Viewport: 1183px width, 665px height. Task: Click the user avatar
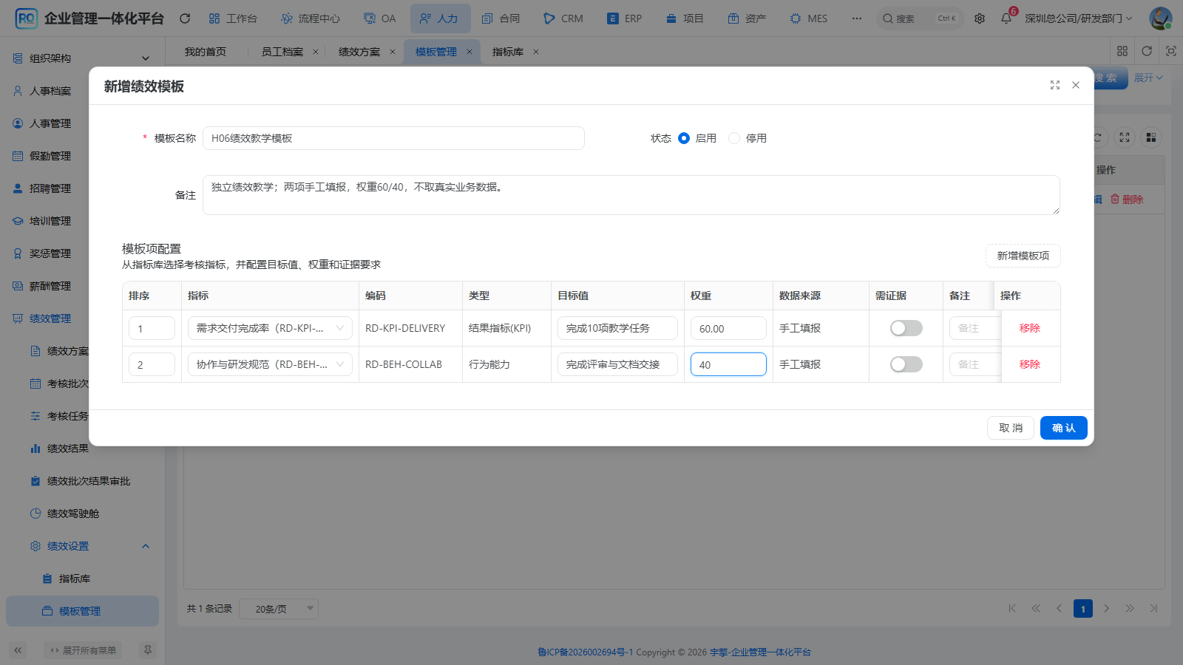[x=1161, y=18]
